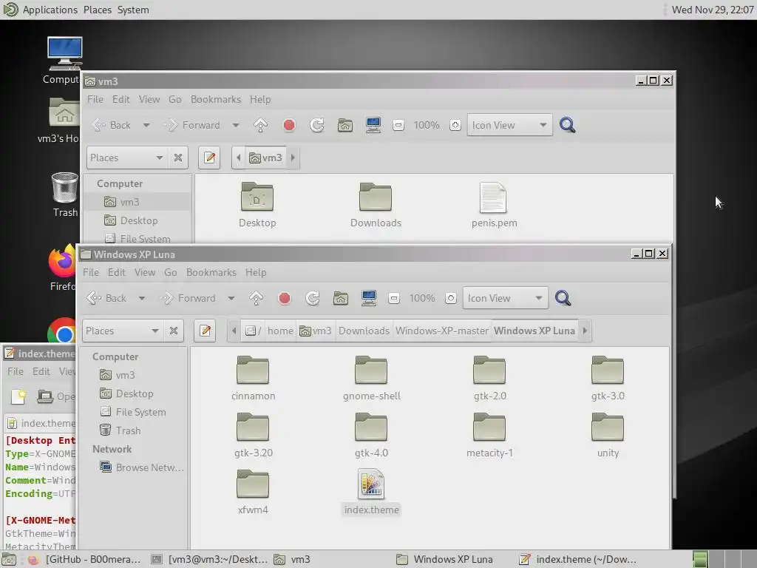
Task: Click Home folder icon in vm3 toolbar
Action: pos(344,125)
